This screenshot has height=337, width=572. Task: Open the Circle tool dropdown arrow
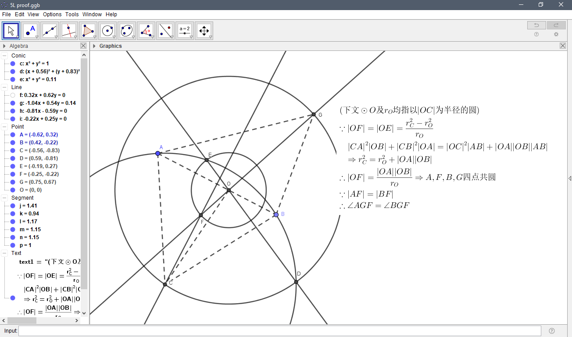(x=113, y=37)
